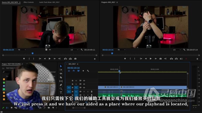Activate the Zoom magnifier tool
Screen dimensions: 202x113
pos(61,88)
